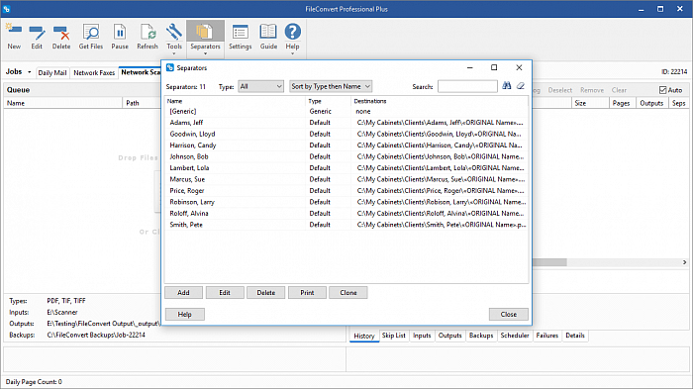Switch to the Outputs tab
The image size is (693, 389).
click(x=449, y=336)
